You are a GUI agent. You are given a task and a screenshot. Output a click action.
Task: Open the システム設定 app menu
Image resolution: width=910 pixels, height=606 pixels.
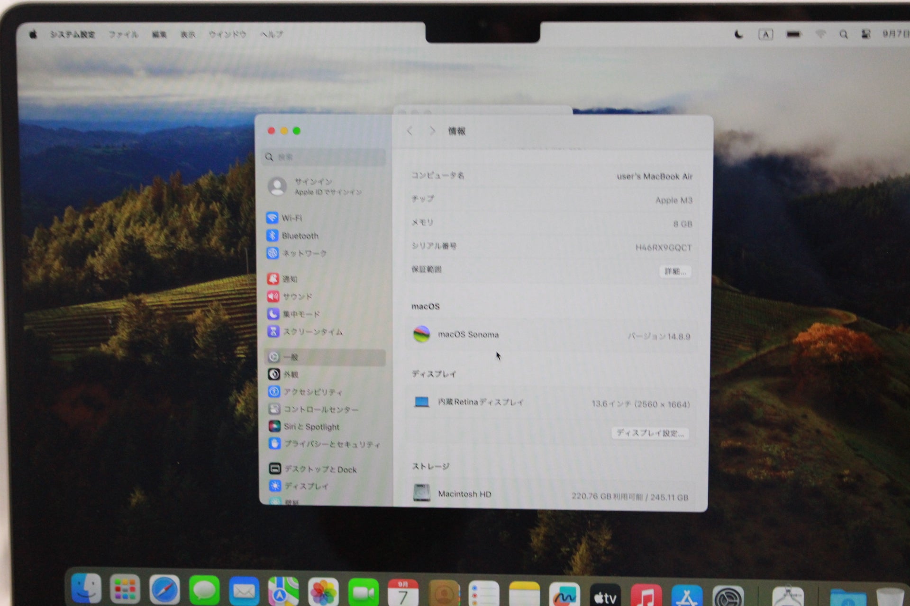tap(73, 35)
